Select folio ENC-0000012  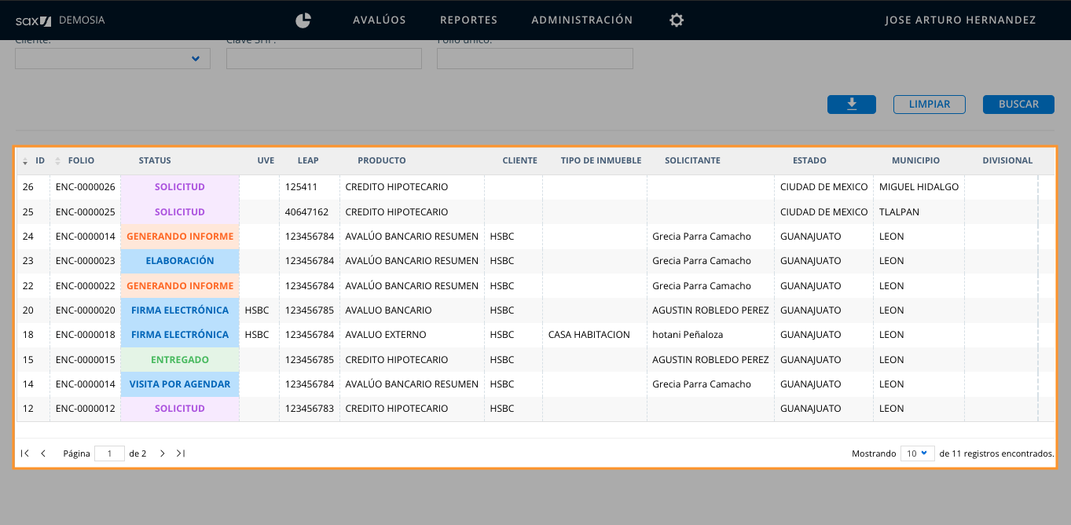[86, 409]
